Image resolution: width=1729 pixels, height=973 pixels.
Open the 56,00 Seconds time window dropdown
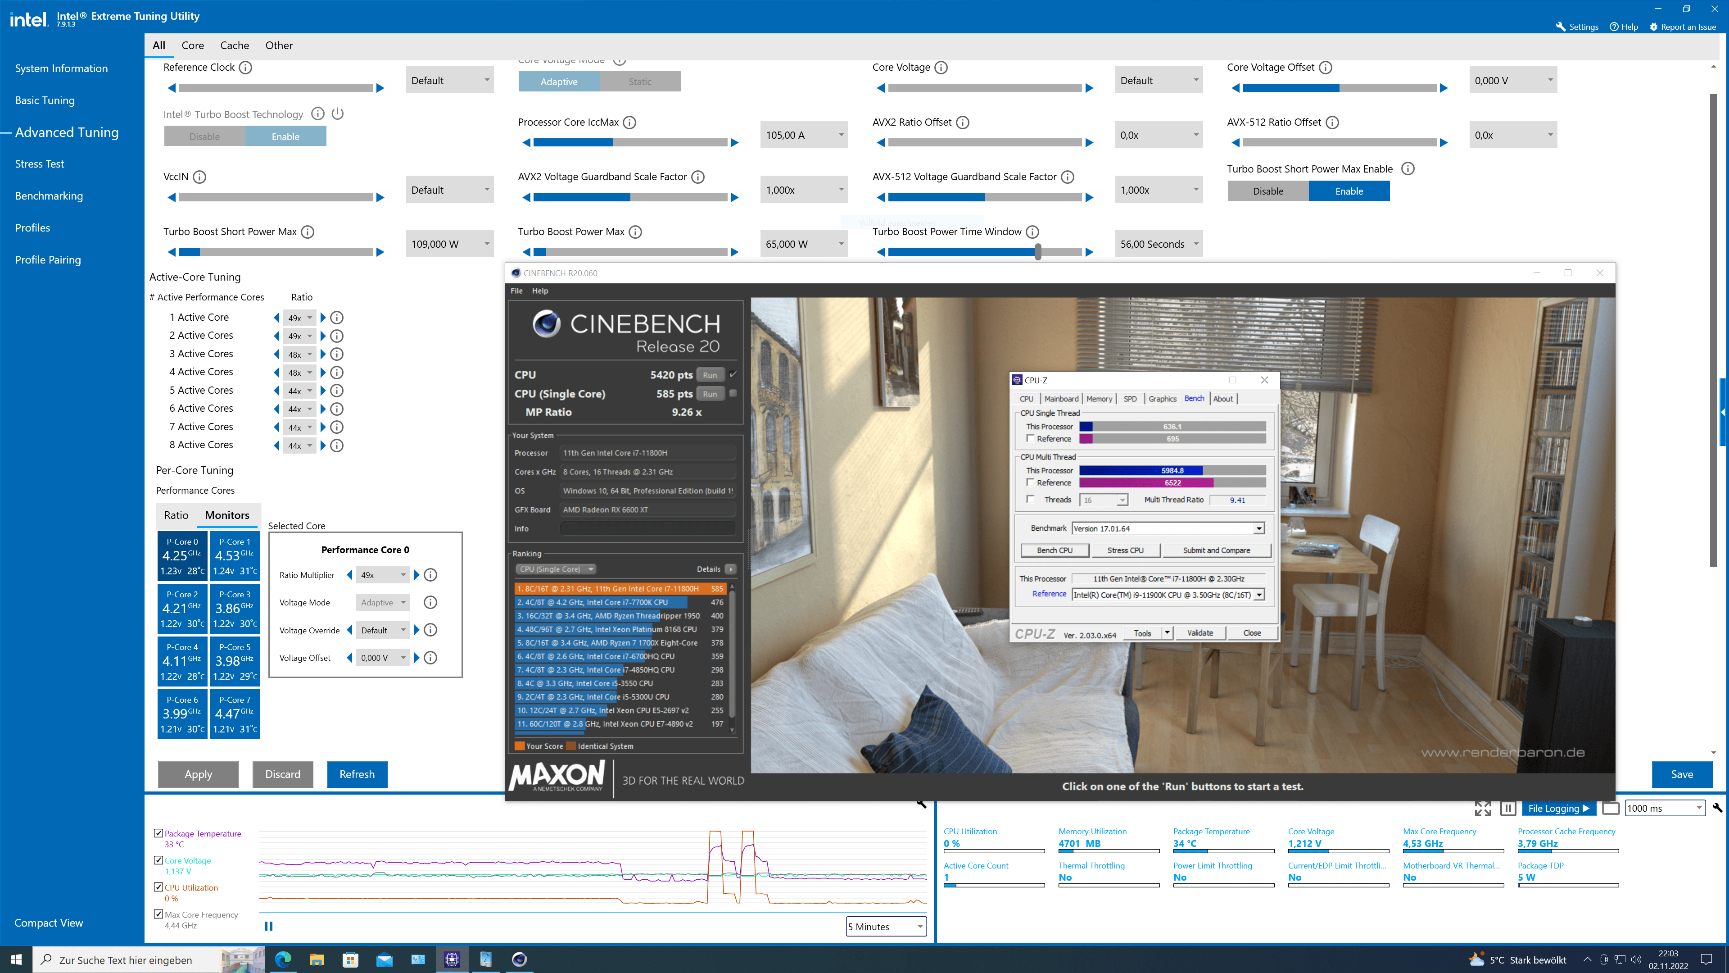click(x=1159, y=244)
